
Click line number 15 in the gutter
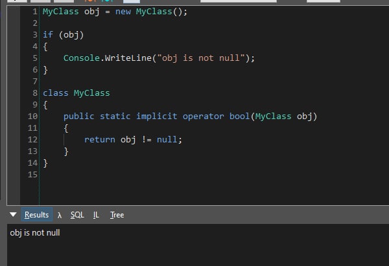[x=32, y=175]
